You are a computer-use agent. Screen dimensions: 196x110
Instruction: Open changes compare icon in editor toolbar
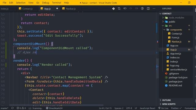(x=119, y=9)
